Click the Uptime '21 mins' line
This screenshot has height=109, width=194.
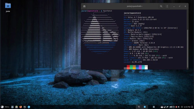pyautogui.click(x=131, y=21)
